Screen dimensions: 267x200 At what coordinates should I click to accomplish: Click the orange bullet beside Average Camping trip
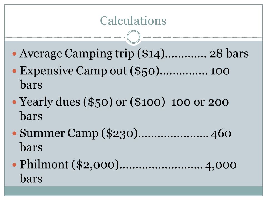[14, 54]
